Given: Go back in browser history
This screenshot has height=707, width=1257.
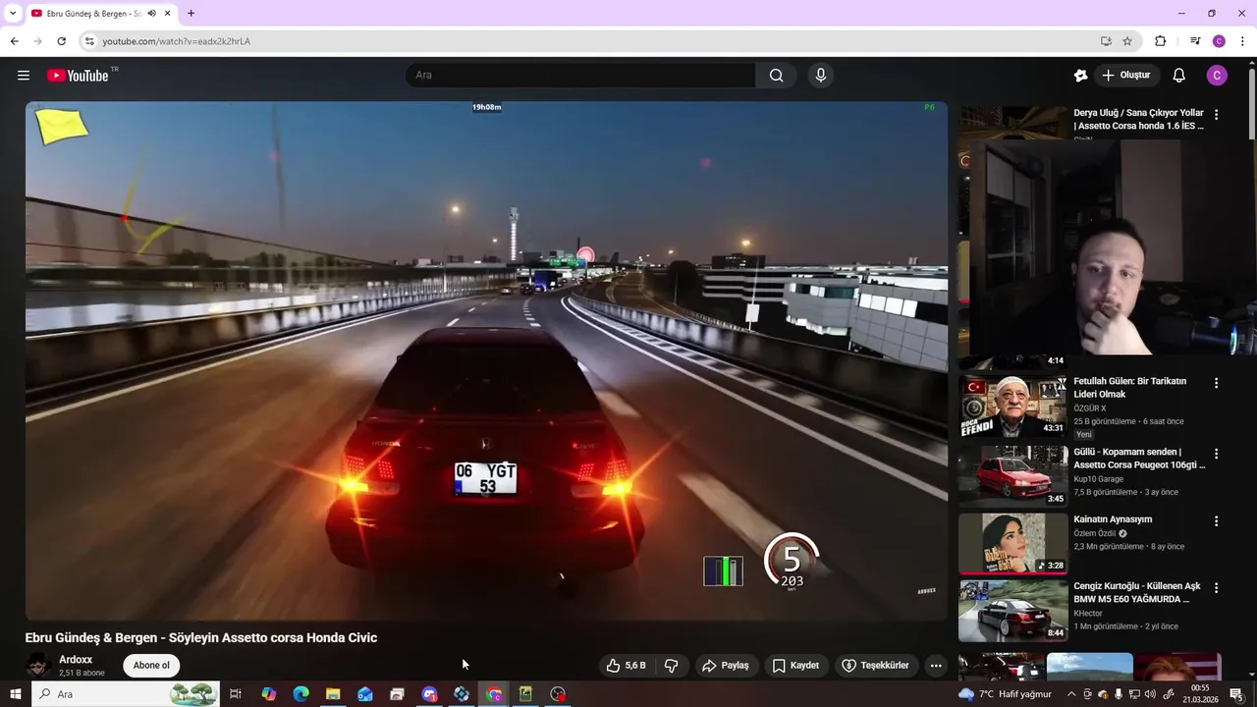Looking at the screenshot, I should (14, 41).
